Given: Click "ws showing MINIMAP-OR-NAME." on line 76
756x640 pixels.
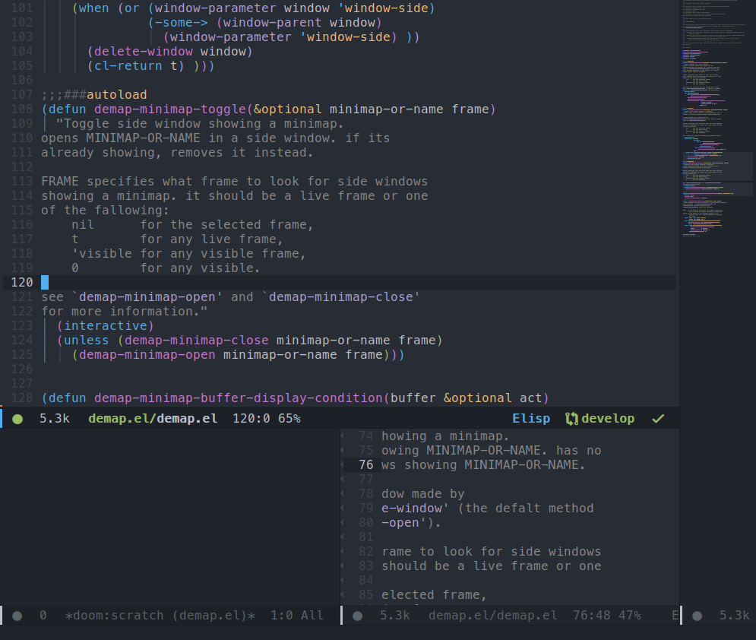Looking at the screenshot, I should coord(483,465).
